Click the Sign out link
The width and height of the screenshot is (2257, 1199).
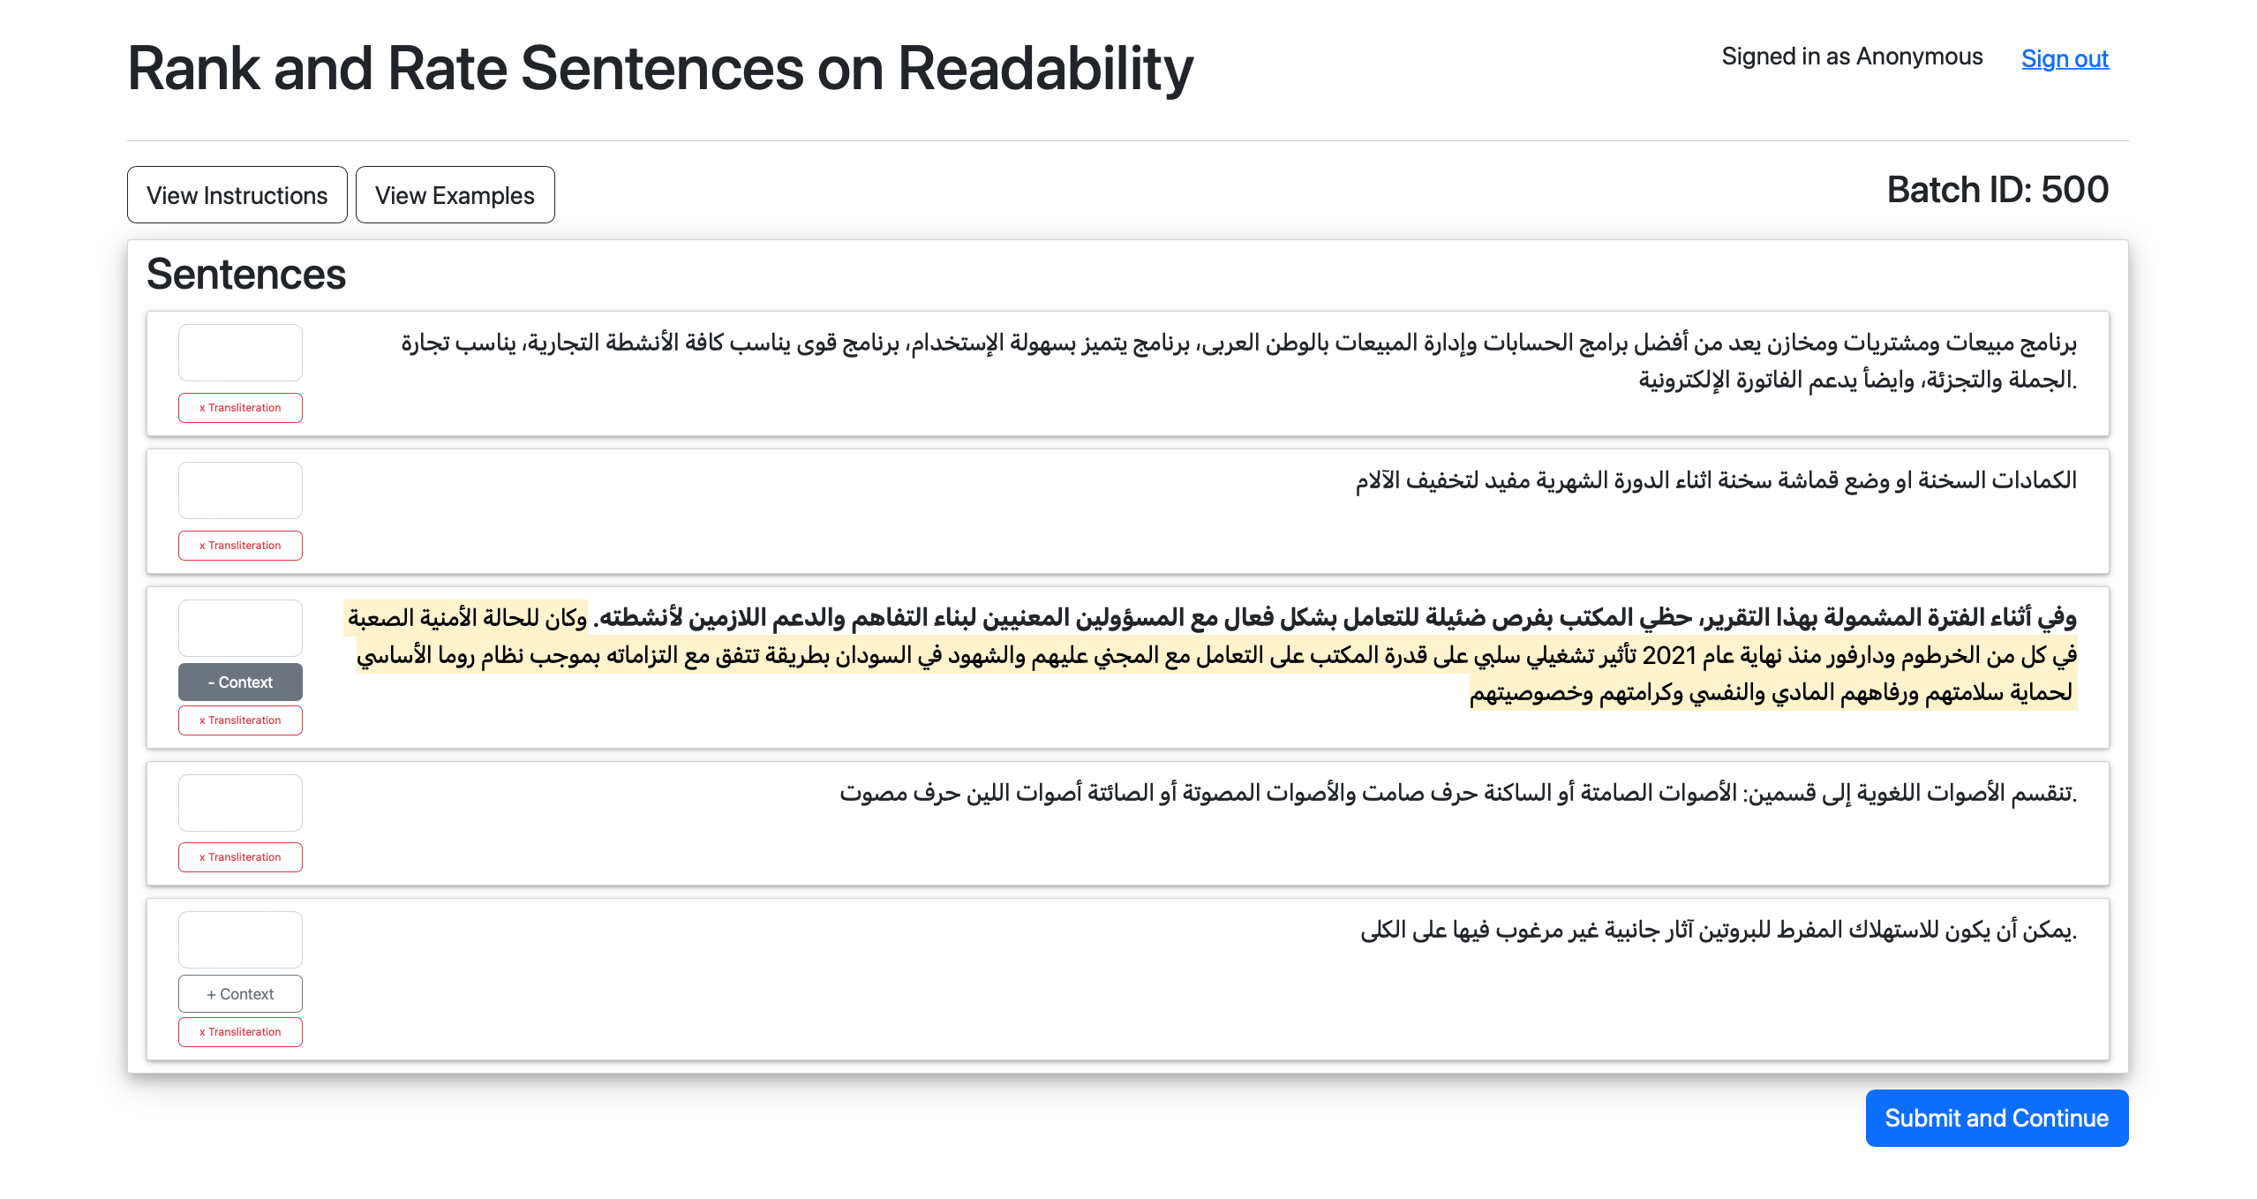click(x=2064, y=58)
